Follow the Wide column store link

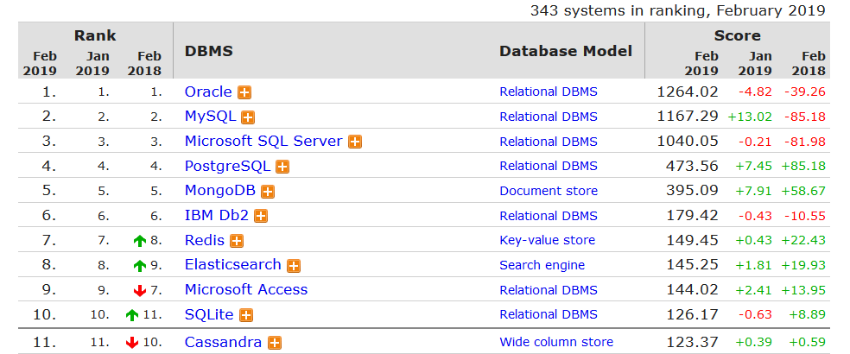(x=556, y=343)
